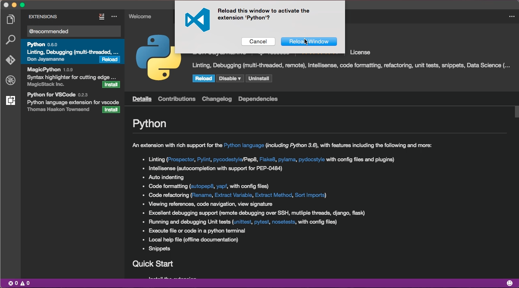519x288 pixels.
Task: Click the Snippets bullet text
Action: (159, 249)
